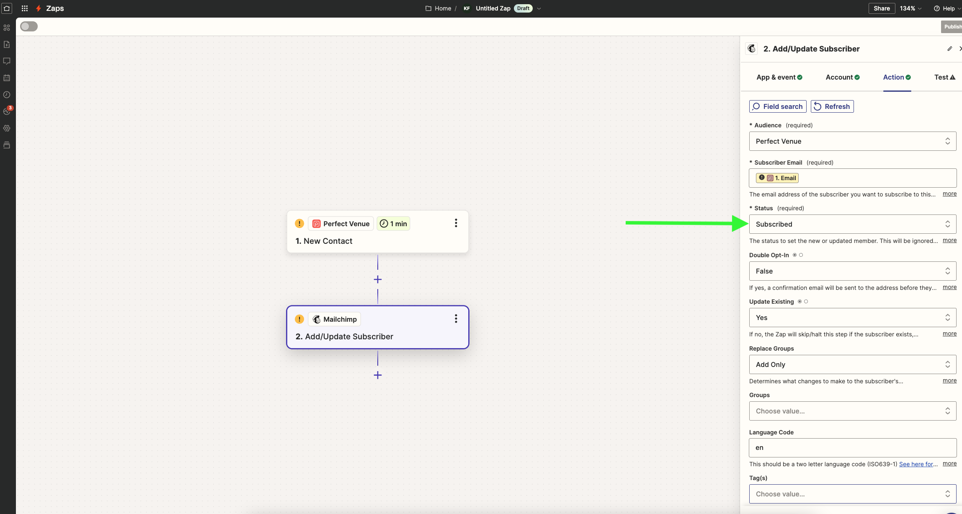Open the apps grid launcher icon
This screenshot has width=962, height=514.
point(25,8)
